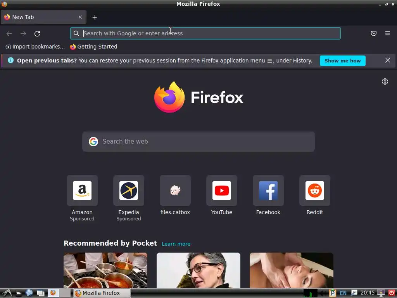Click the forward navigation arrow
Screen dimensions: 397x298
(23, 33)
